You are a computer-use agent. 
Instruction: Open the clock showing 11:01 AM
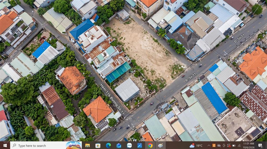click(248, 146)
